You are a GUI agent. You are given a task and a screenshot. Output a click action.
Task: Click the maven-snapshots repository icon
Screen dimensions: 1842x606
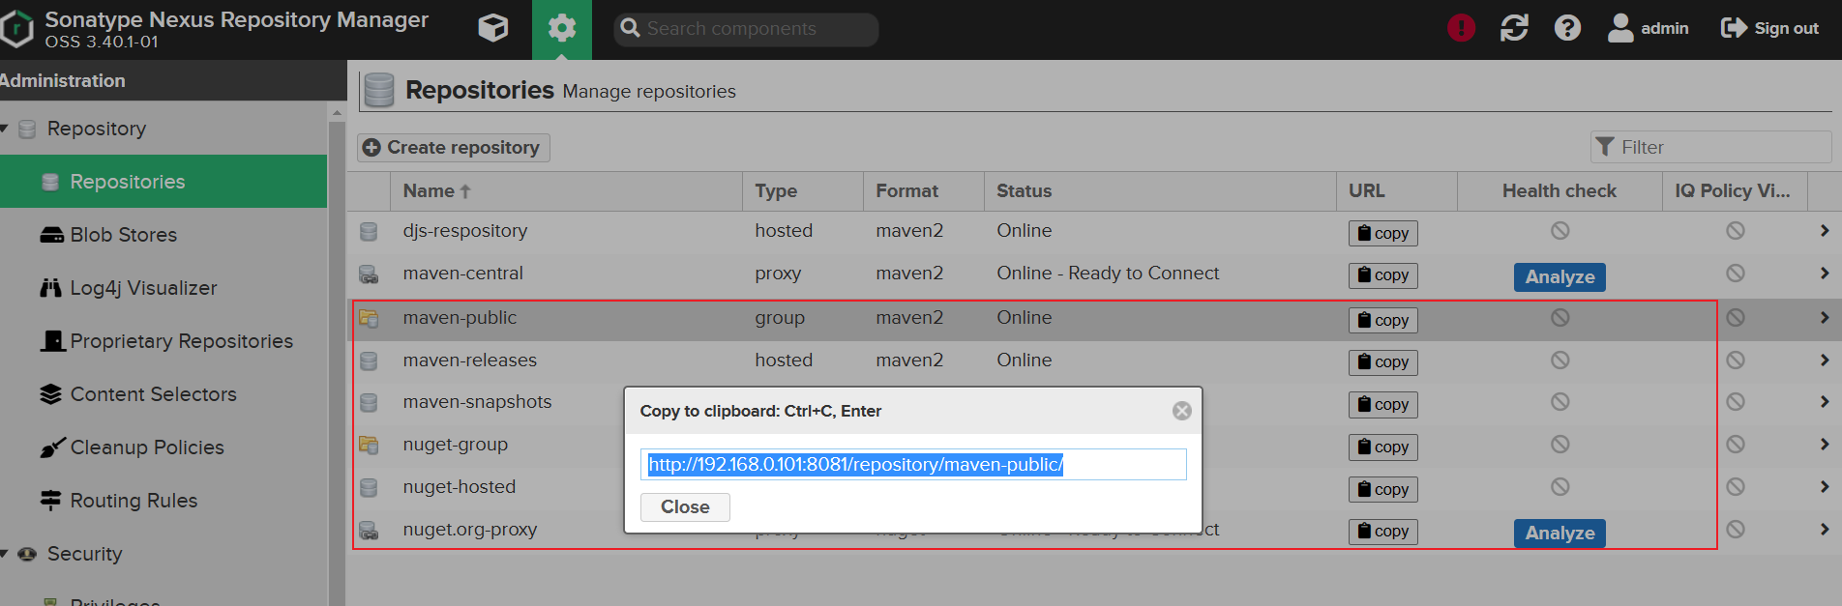[x=369, y=402]
